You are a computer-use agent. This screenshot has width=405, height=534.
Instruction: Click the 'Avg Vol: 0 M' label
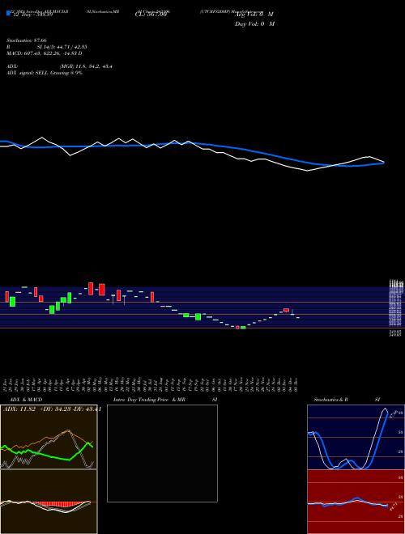tap(254, 15)
